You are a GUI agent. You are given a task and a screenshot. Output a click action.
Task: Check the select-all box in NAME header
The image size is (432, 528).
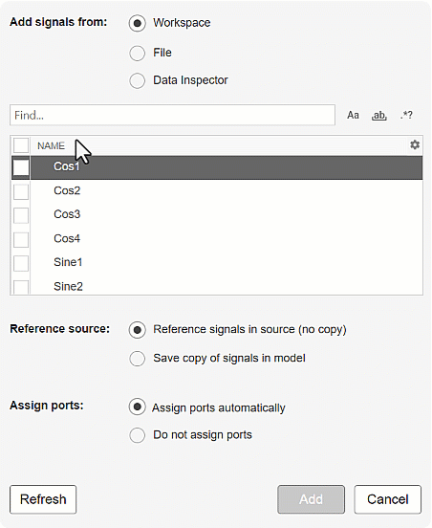[x=21, y=145]
